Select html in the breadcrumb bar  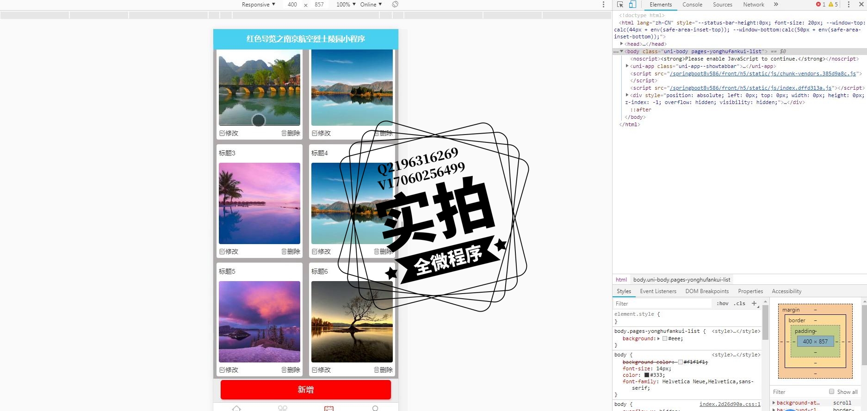[621, 280]
